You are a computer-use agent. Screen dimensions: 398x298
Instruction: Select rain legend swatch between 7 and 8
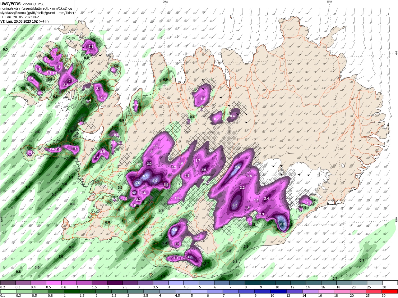click(x=231, y=291)
